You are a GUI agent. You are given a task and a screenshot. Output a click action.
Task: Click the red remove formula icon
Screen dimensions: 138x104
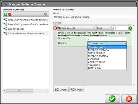[10, 14]
